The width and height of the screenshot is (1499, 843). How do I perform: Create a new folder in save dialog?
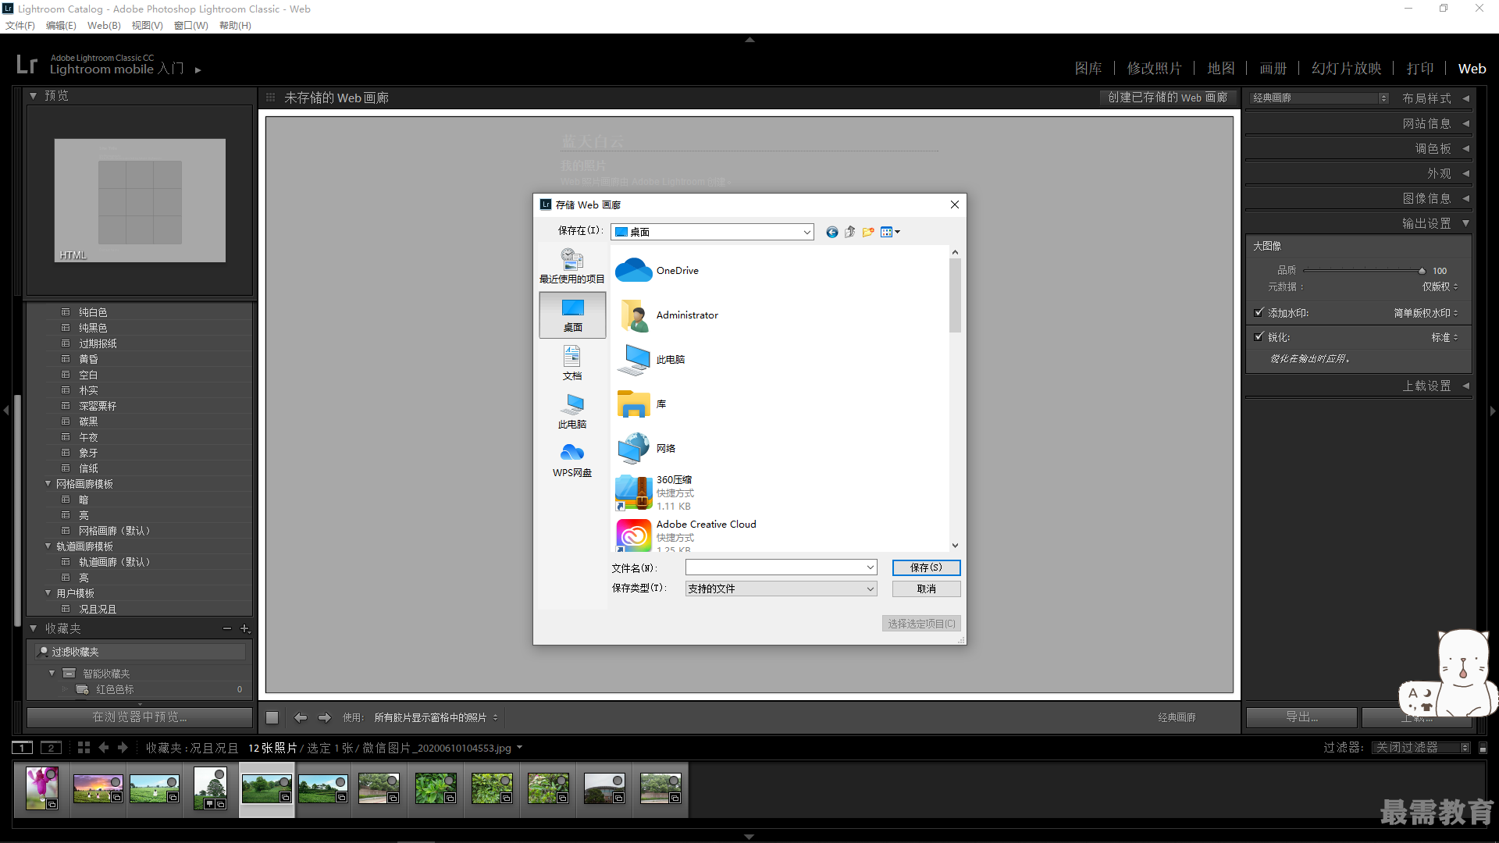pos(867,232)
